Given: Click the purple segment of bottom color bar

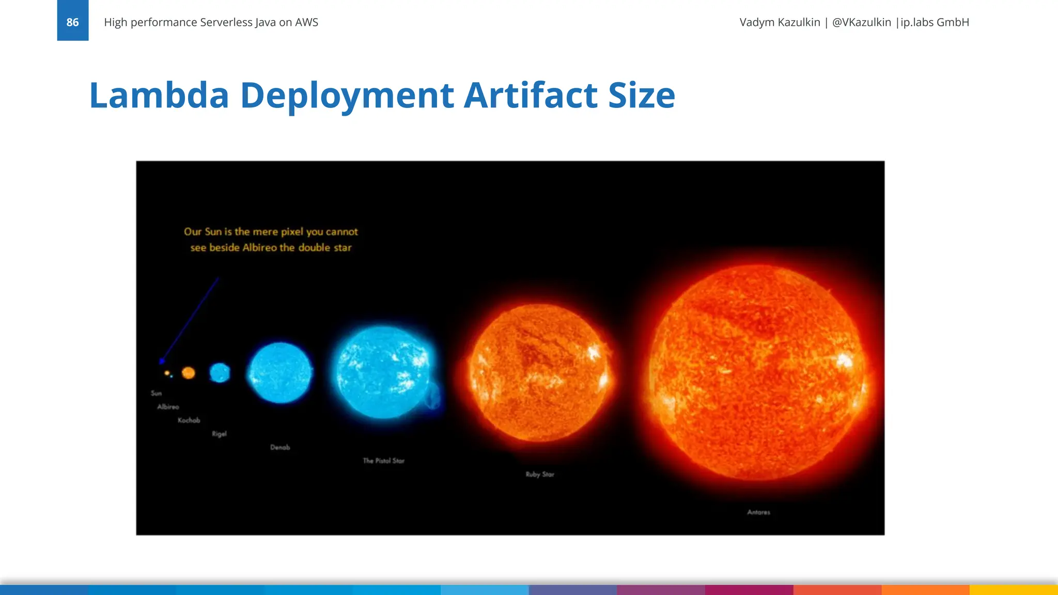Looking at the screenshot, I should click(661, 590).
